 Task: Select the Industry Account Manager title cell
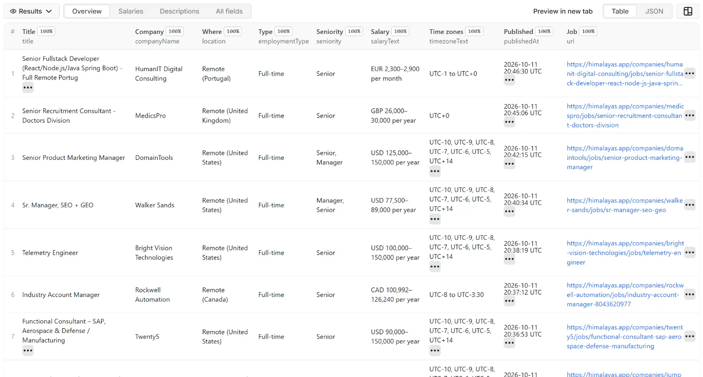click(61, 294)
